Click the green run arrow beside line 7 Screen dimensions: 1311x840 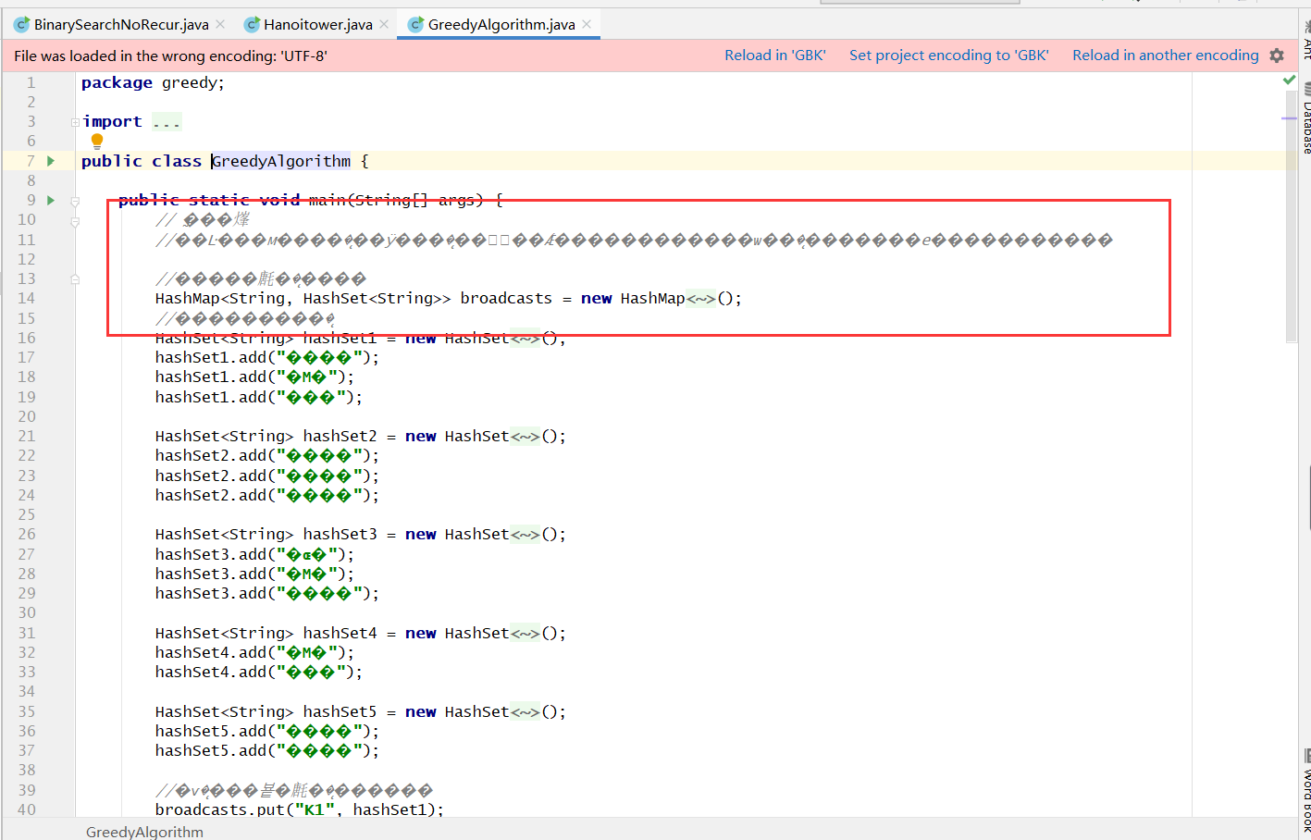click(51, 160)
